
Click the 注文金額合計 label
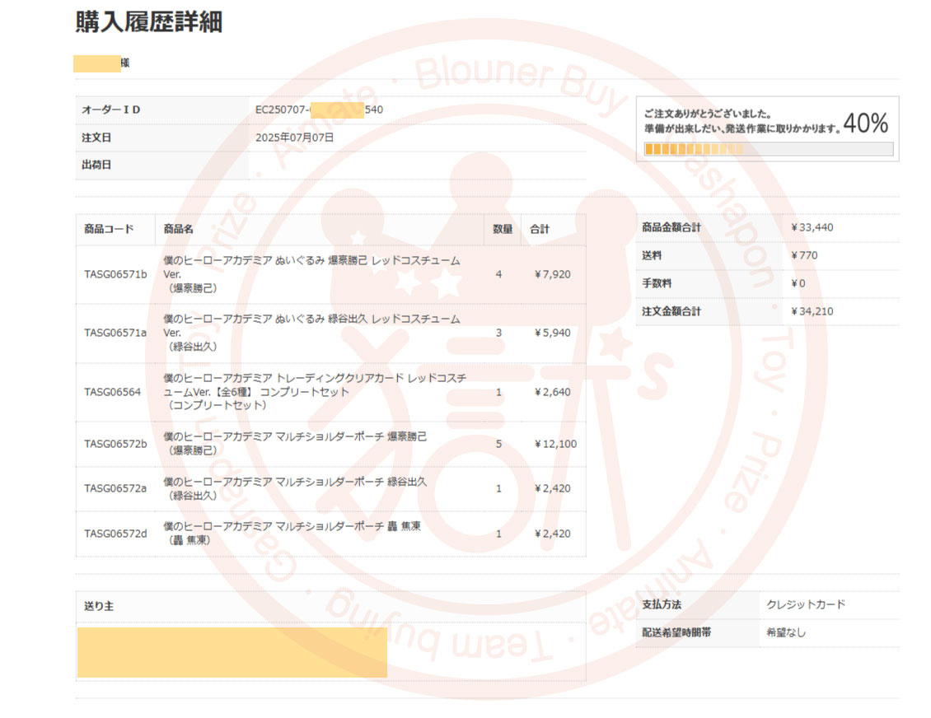671,311
